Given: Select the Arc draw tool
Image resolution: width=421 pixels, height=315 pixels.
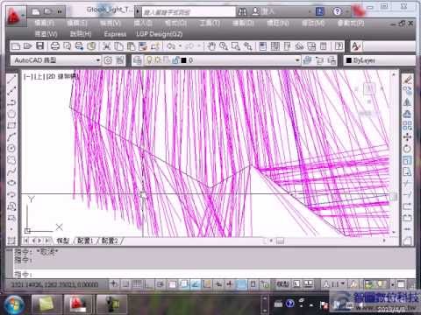Looking at the screenshot, I should 11,136.
